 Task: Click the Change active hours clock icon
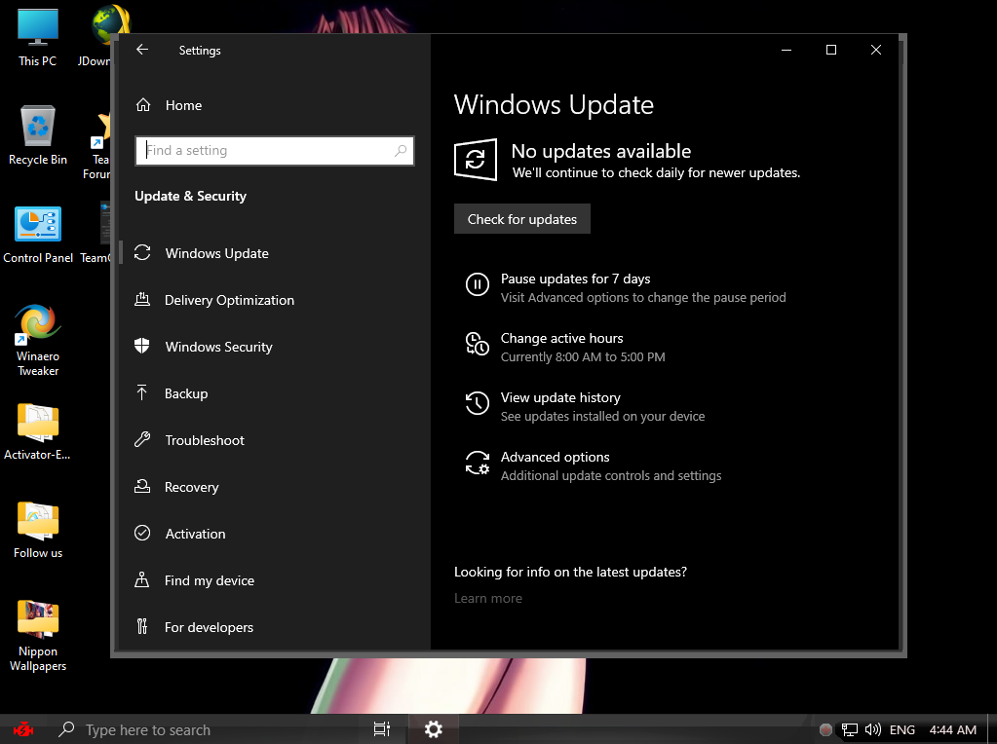[x=477, y=344]
